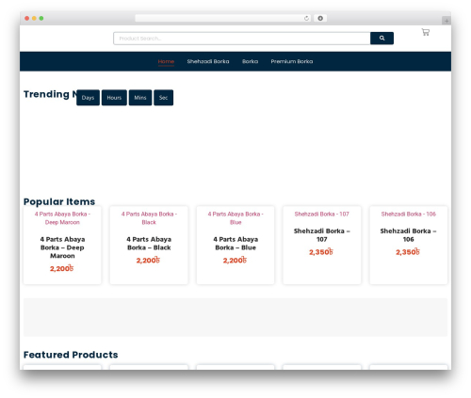Open the pink Shehzadi Borka - 106 link

click(x=408, y=214)
